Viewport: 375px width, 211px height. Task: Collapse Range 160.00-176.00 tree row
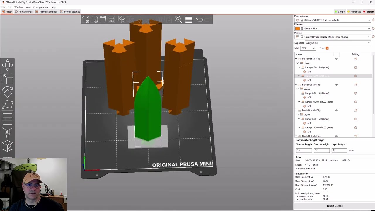pyautogui.click(x=299, y=102)
